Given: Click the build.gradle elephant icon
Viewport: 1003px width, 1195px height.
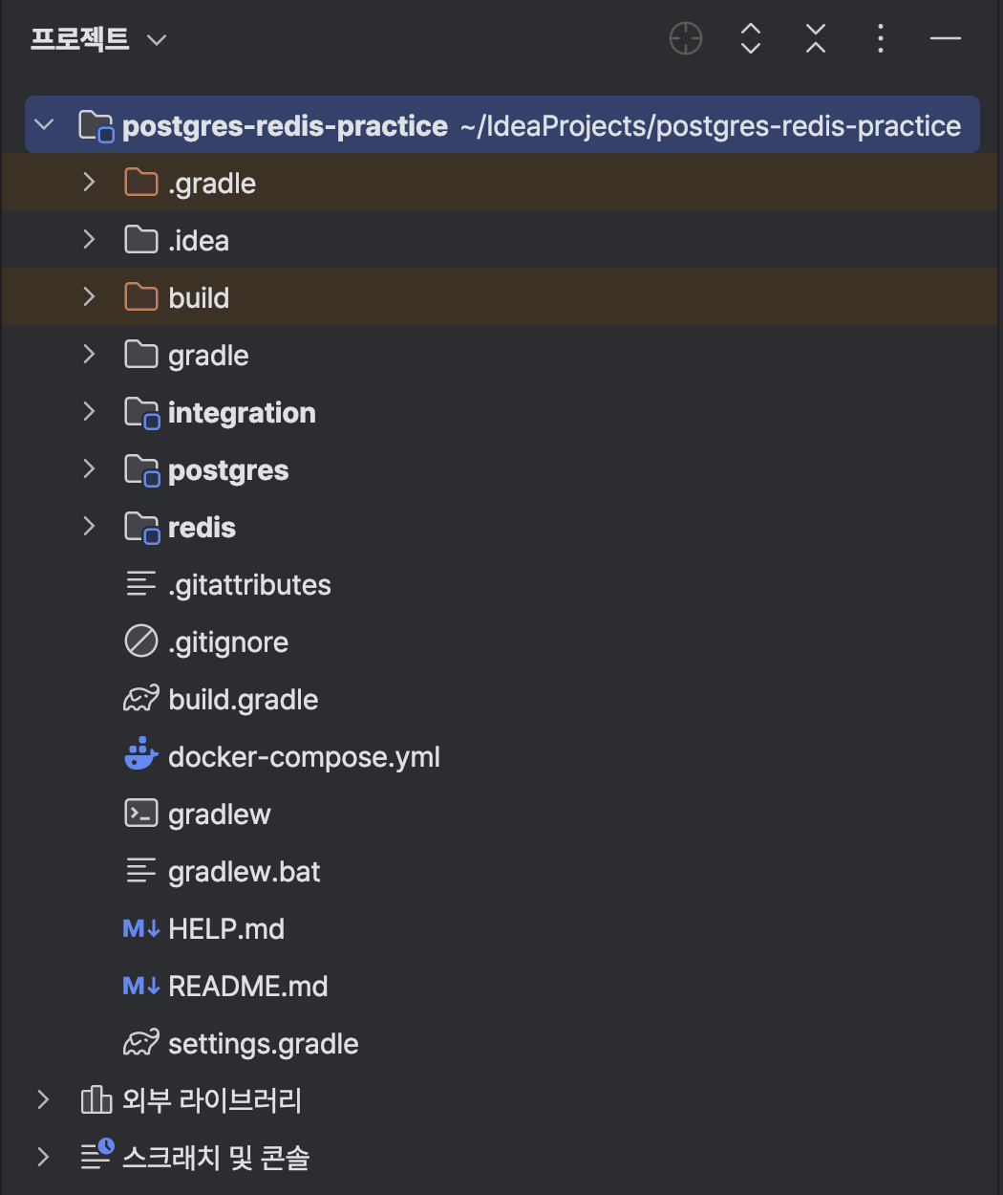Looking at the screenshot, I should (141, 699).
